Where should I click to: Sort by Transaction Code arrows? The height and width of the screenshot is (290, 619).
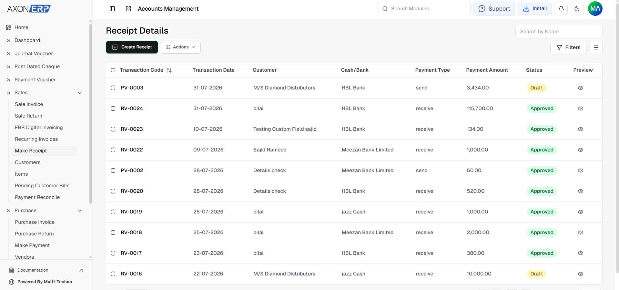point(169,70)
